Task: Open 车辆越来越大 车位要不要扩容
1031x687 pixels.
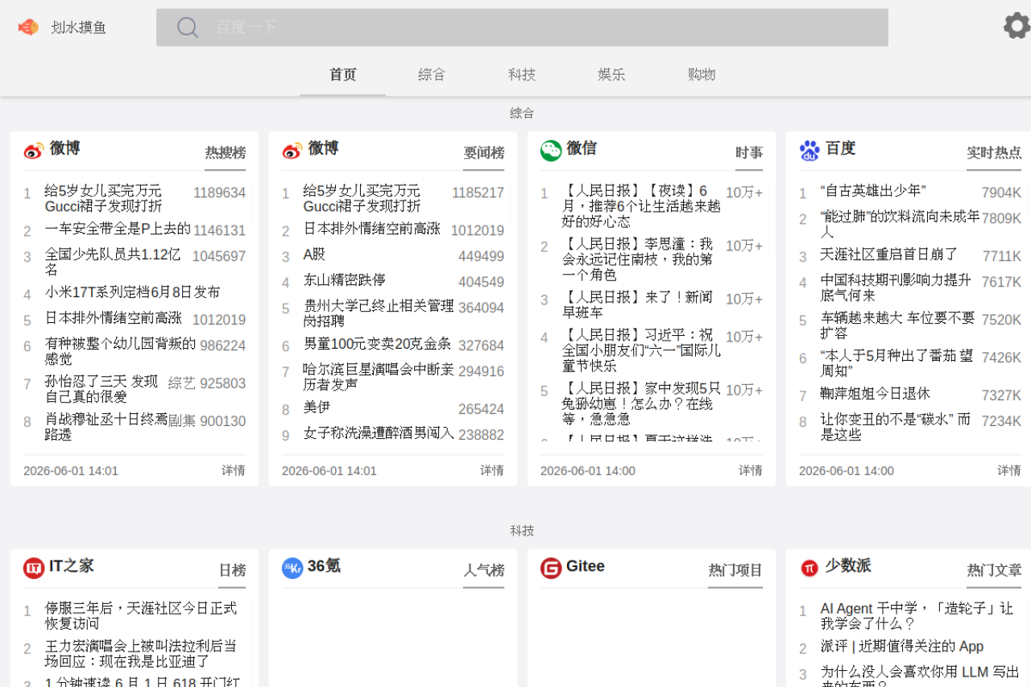Action: 897,325
